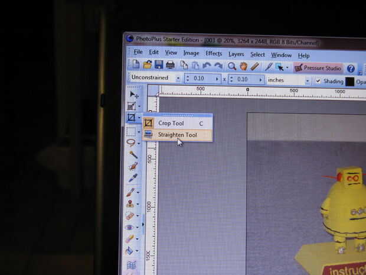Expand the Clone tool flyout arrow

pyautogui.click(x=138, y=204)
